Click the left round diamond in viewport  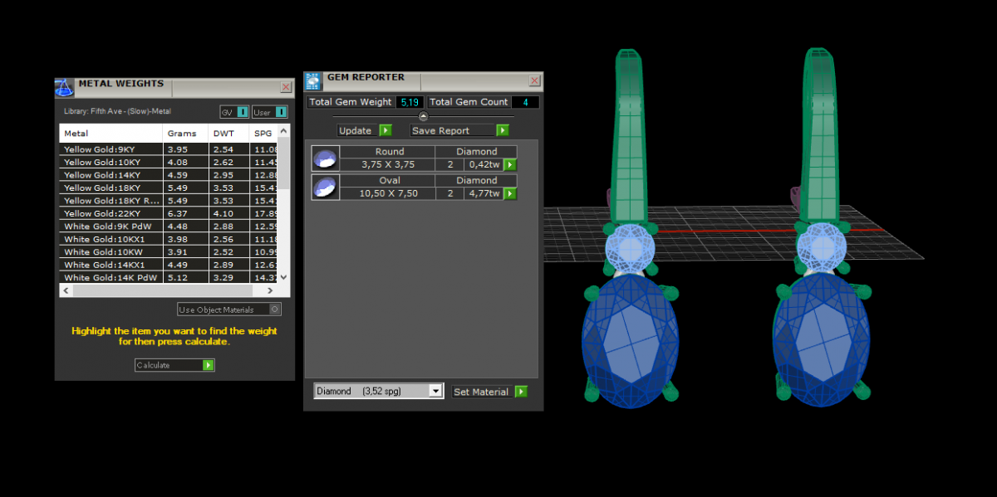[630, 247]
